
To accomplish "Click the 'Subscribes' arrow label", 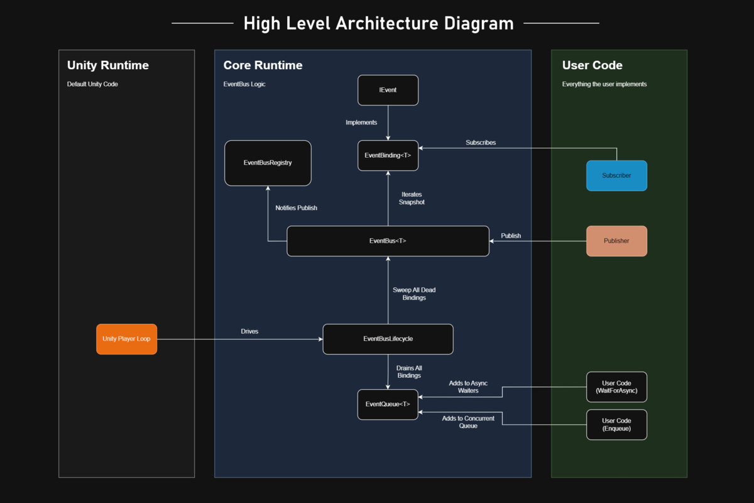I will pos(481,143).
